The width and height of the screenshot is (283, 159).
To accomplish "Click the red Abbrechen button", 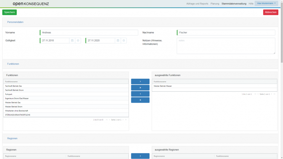I will (271, 12).
